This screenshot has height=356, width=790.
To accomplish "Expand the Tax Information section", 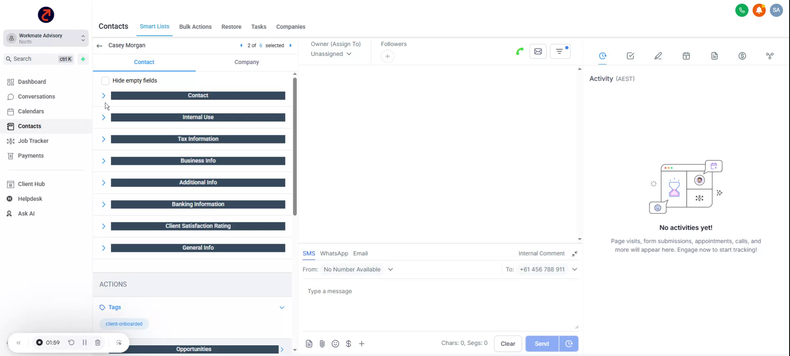I will coord(103,139).
